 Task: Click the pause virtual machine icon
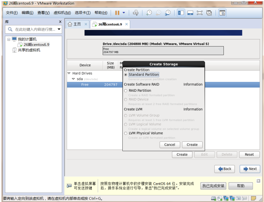pyautogui.click(x=117, y=13)
